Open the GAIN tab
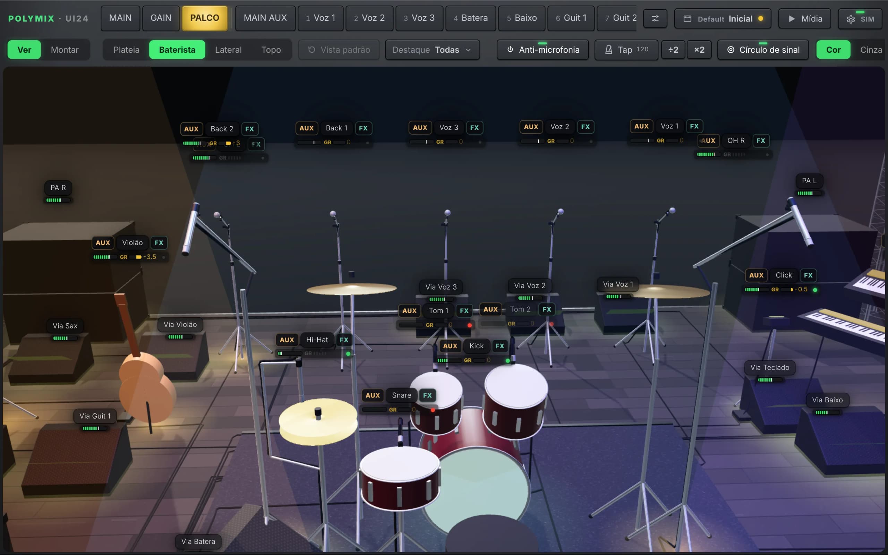 click(x=161, y=18)
